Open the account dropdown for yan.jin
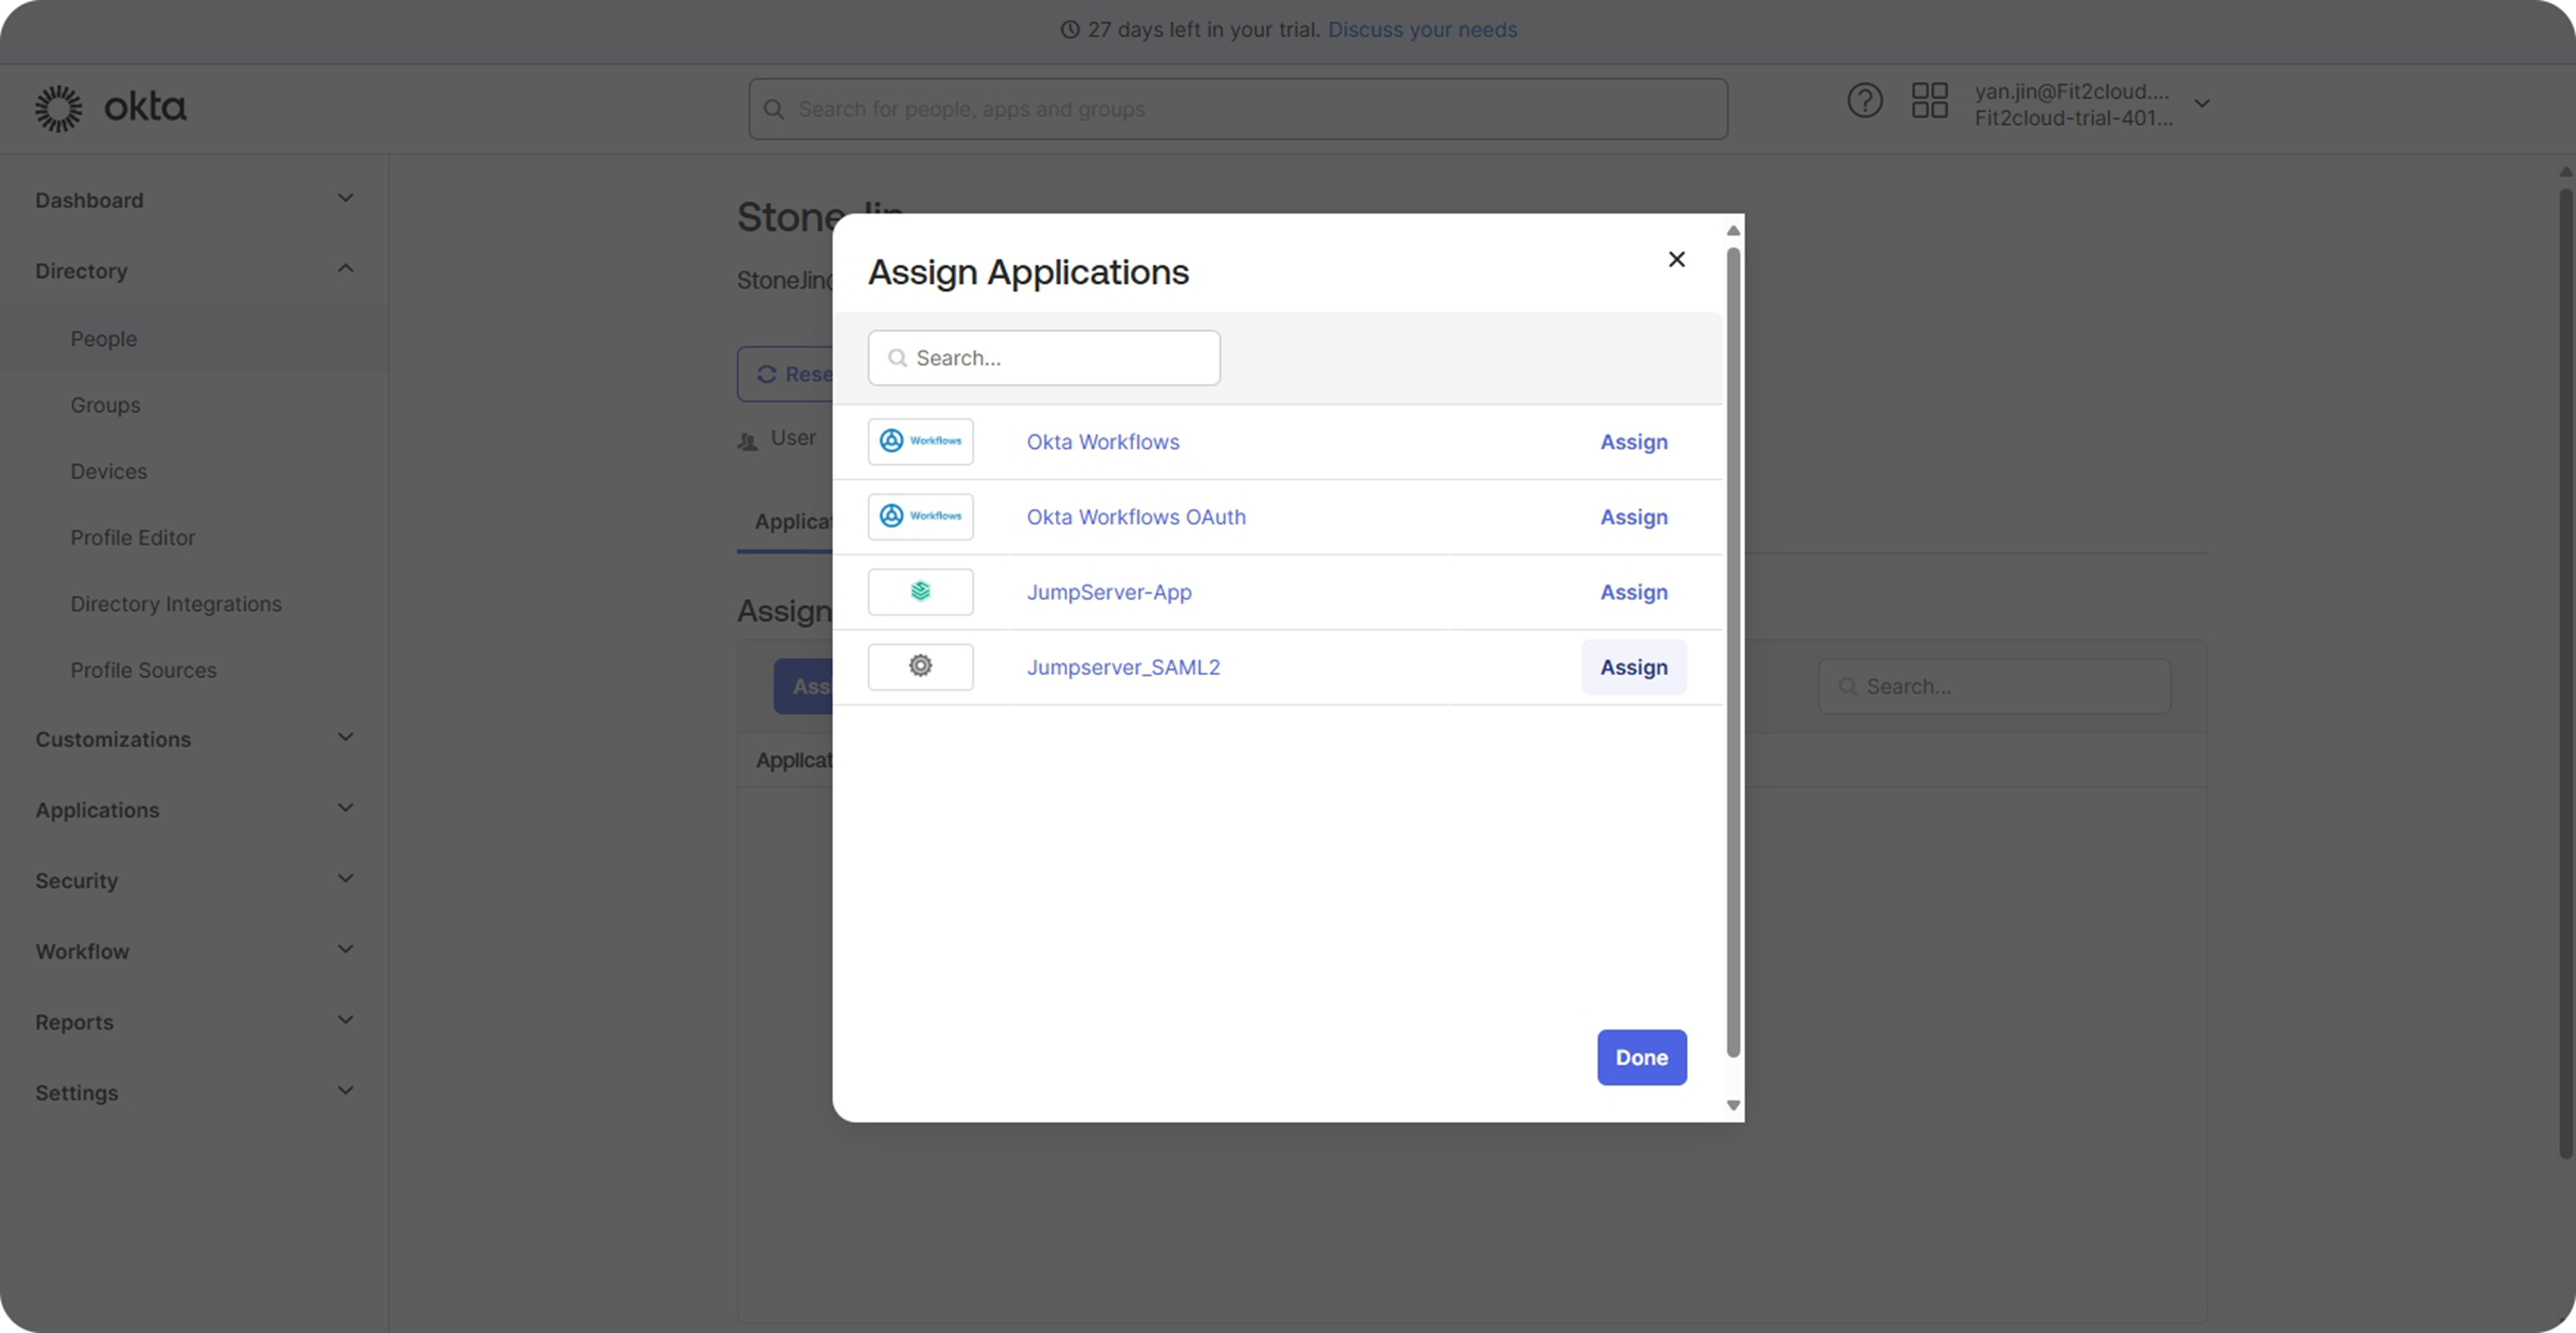Image resolution: width=2576 pixels, height=1333 pixels. coord(2201,104)
